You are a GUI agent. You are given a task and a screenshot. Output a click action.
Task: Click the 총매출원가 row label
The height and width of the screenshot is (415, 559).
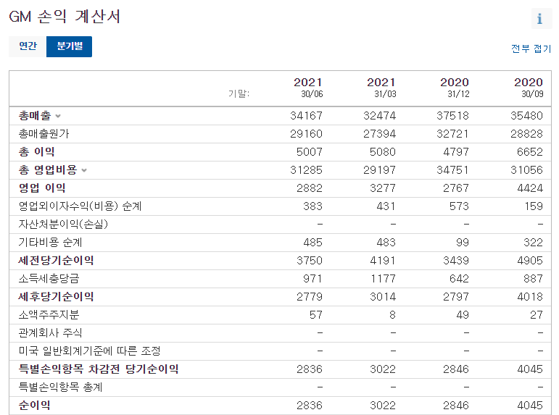[44, 134]
